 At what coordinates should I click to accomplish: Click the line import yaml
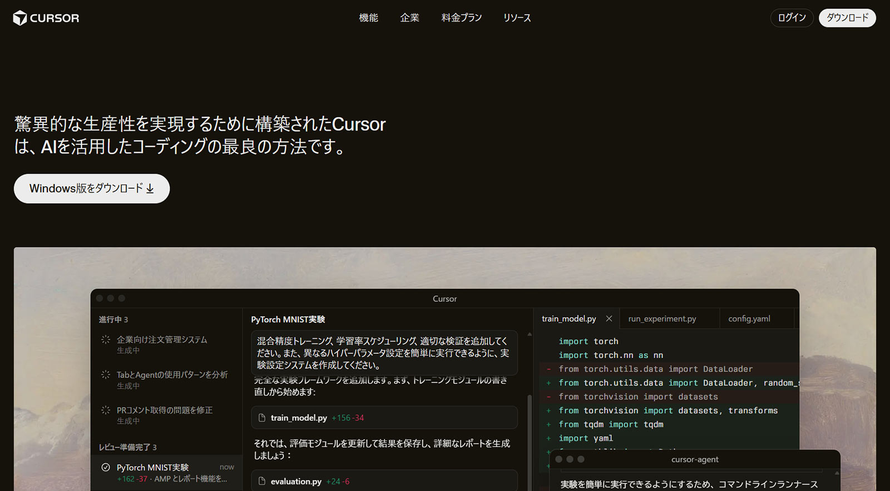[x=586, y=438]
